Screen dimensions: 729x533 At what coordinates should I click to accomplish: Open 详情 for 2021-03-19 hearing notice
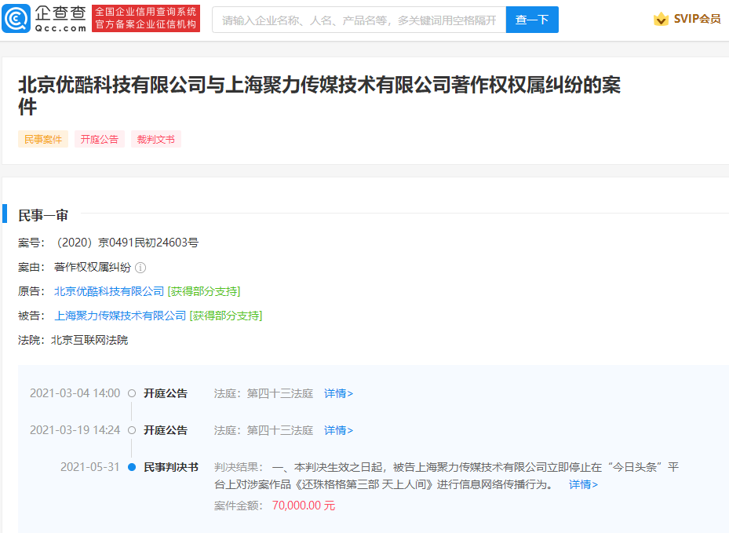338,430
